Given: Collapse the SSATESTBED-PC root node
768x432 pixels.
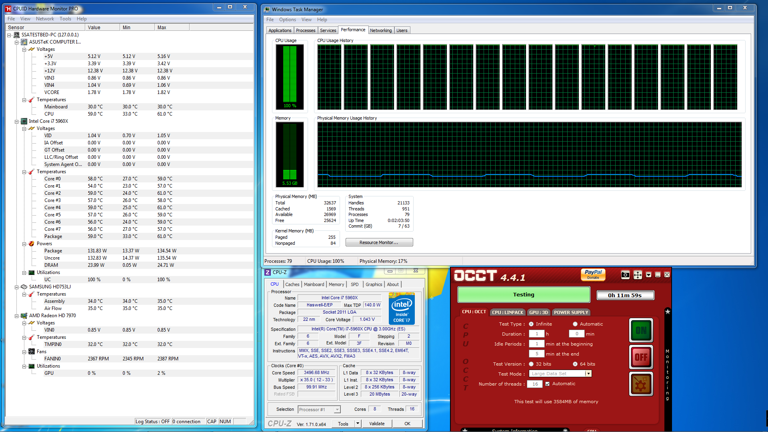Looking at the screenshot, I should click(9, 35).
